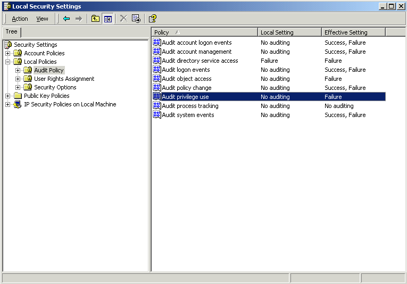Collapse the Local Policies node

pos(8,62)
